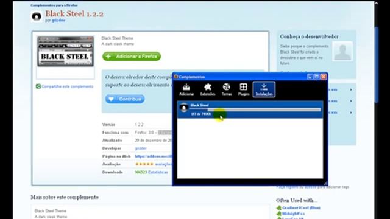This screenshot has height=219, width=390.
Task: Open the Gradient iCool (Blue) link
Action: 301,208
